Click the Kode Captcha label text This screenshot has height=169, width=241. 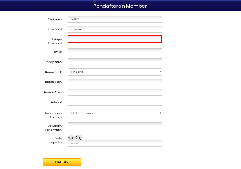coord(56,140)
